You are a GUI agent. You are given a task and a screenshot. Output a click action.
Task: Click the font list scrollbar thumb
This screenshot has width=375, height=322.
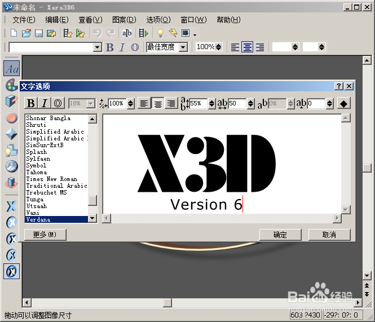pyautogui.click(x=92, y=200)
